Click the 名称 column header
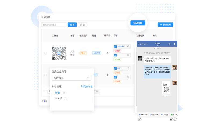 pyautogui.click(x=72, y=35)
